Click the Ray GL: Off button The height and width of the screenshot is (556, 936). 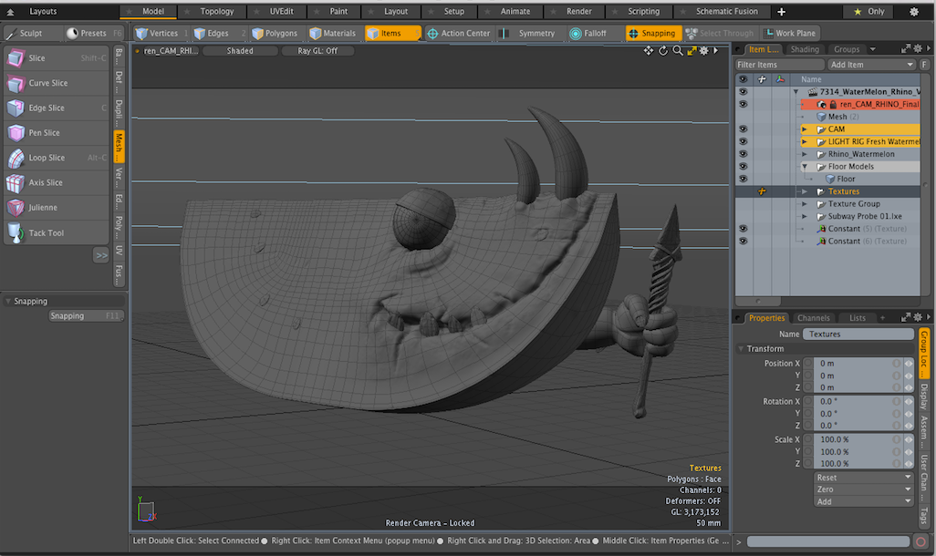[x=317, y=51]
